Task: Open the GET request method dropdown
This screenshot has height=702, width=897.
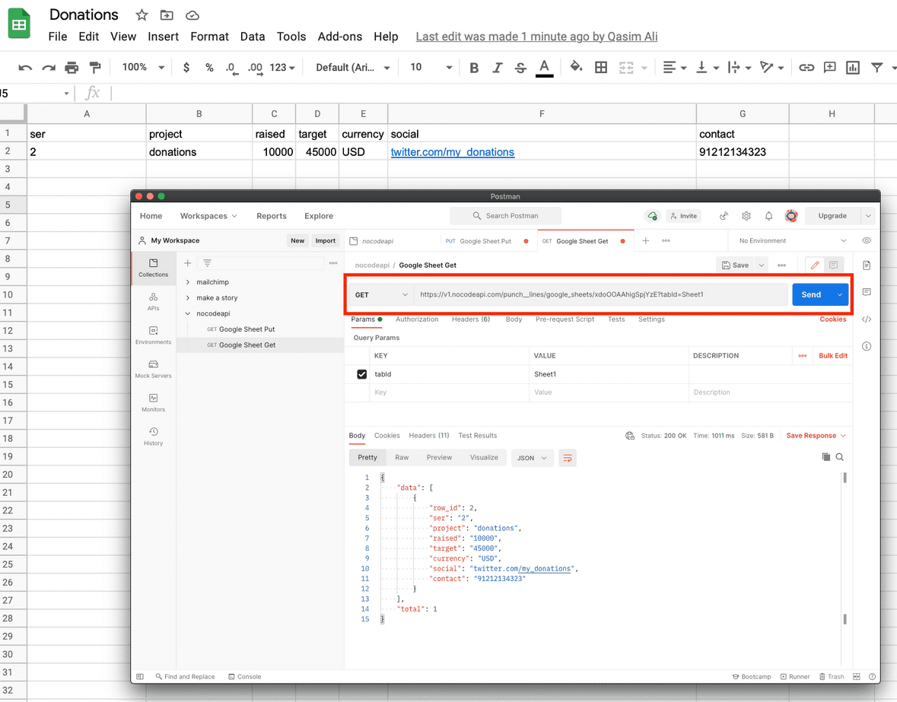Action: point(380,294)
